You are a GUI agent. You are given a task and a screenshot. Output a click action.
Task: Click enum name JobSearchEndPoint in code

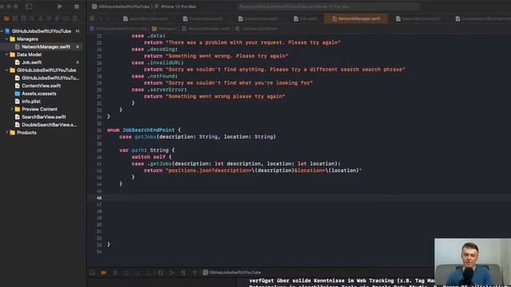(149, 130)
